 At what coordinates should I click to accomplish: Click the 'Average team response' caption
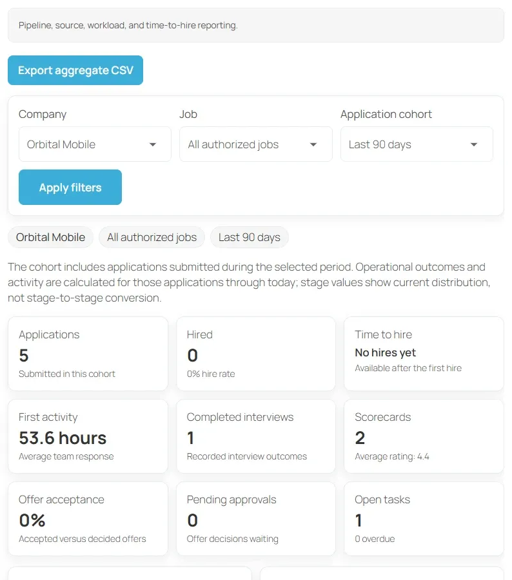66,456
